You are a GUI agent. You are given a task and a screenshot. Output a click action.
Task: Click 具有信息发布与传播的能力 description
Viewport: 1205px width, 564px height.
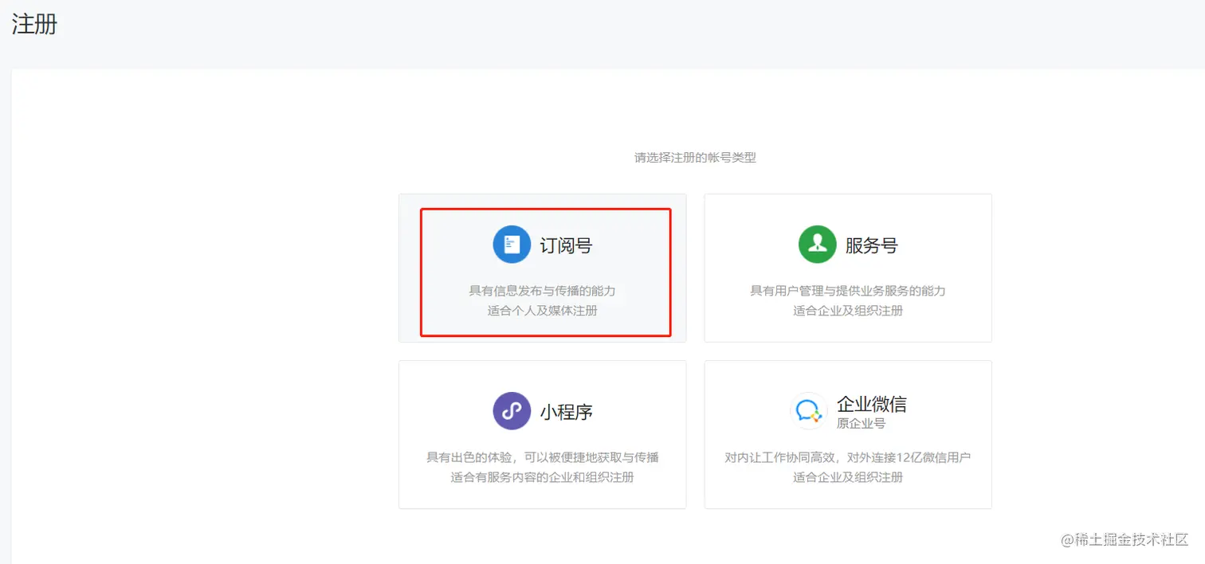542,291
